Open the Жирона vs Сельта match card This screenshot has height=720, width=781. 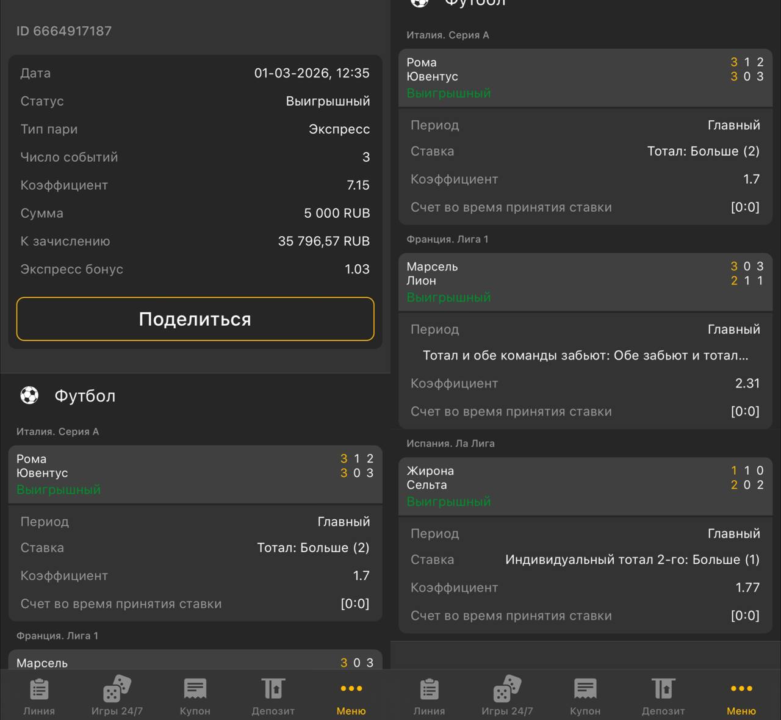[585, 486]
